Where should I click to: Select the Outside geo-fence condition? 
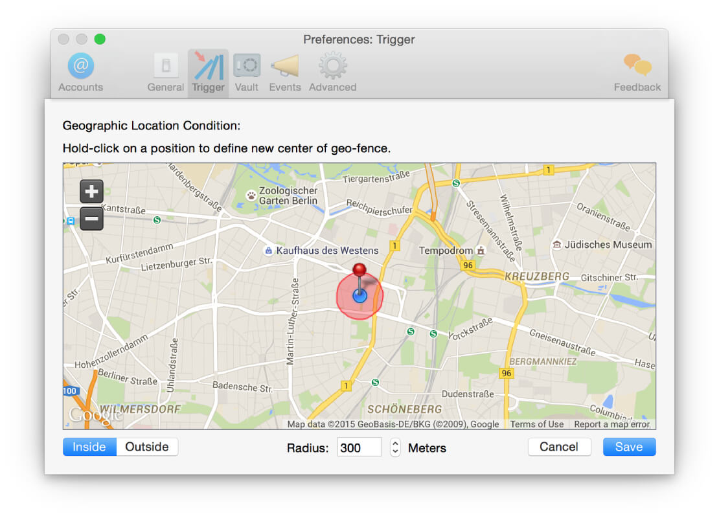point(147,447)
